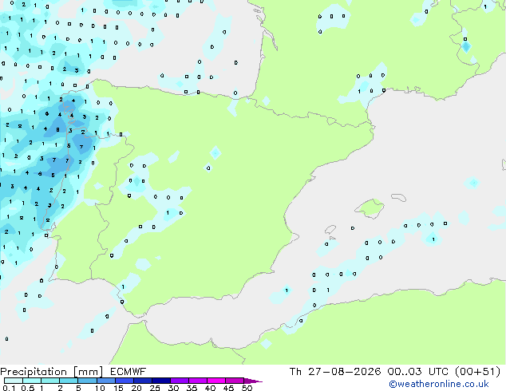Select the 35–40 mm legend color swatch
Screen dimensions: 506x391
click(x=198, y=381)
